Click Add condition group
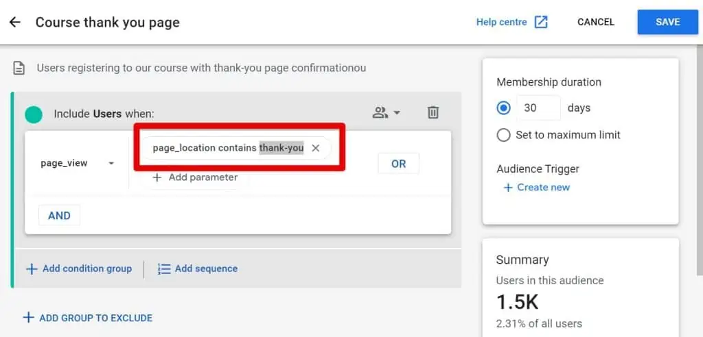Image resolution: width=703 pixels, height=337 pixels. pos(79,269)
